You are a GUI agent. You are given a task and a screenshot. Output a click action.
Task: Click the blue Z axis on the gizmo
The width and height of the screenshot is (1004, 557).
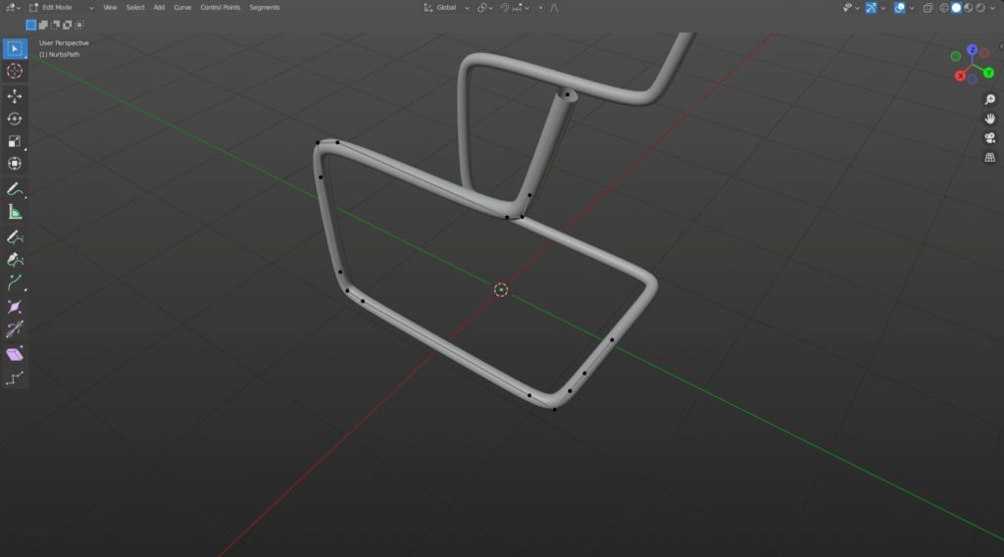click(x=972, y=49)
